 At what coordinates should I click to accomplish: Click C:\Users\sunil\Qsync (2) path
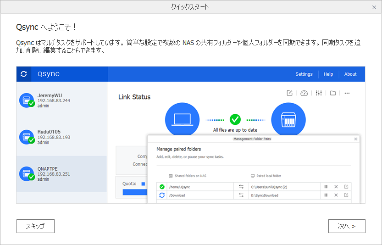(269, 187)
